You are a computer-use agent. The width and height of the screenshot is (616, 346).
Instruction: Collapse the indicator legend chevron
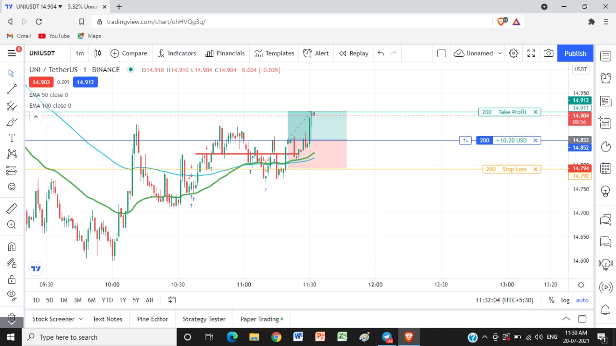pyautogui.click(x=36, y=115)
